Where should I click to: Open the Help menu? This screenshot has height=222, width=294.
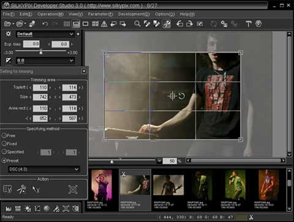[x=187, y=14]
